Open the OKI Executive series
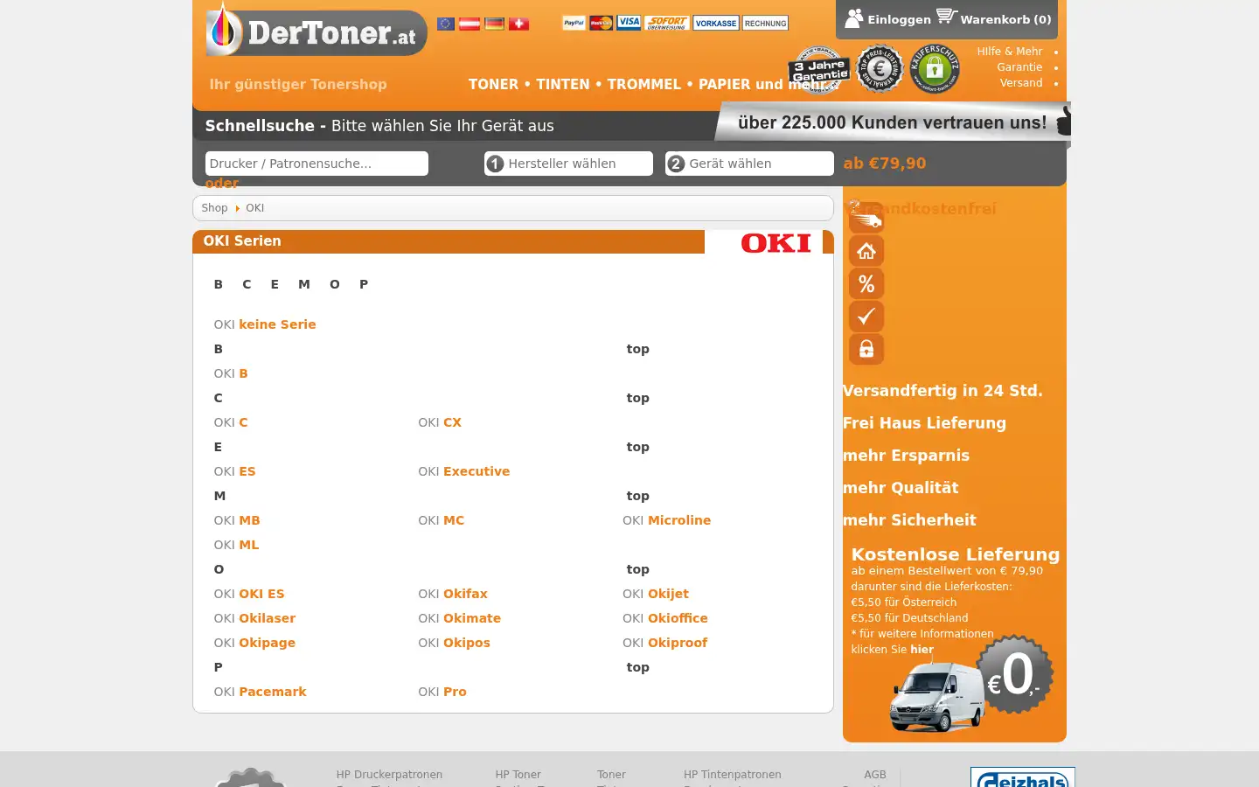The width and height of the screenshot is (1259, 787). (463, 471)
